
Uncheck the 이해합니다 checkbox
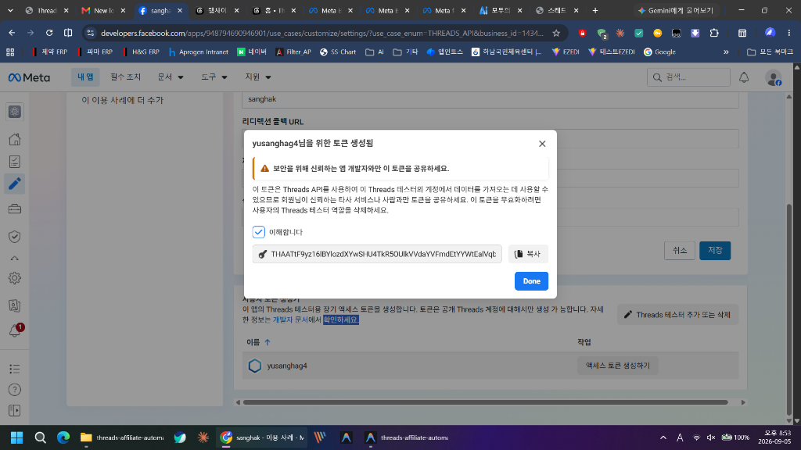click(x=258, y=232)
